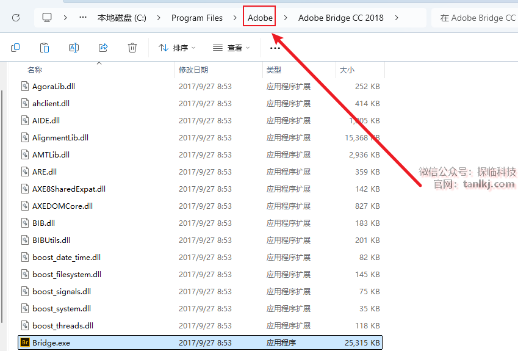
Task: Click the AgoraLib.dll file icon
Action: (25, 86)
